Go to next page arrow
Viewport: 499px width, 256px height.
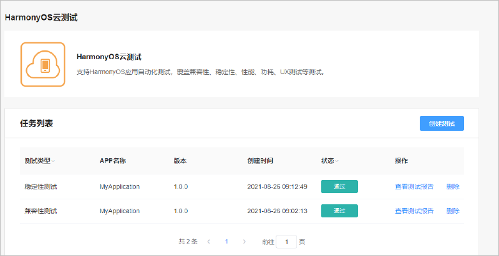[x=244, y=242]
